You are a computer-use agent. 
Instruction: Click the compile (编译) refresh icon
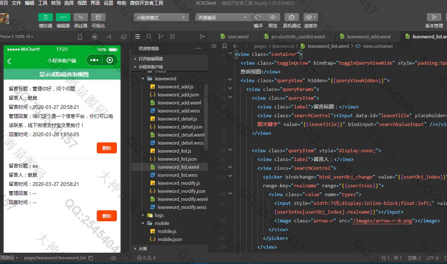point(258,17)
